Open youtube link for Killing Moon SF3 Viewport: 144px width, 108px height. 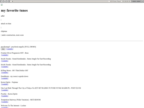[5, 73]
